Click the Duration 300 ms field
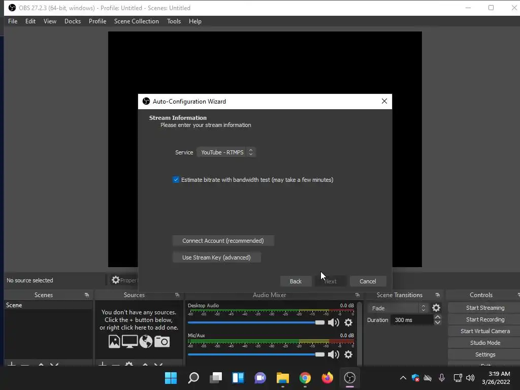The width and height of the screenshot is (520, 390). pos(412,320)
